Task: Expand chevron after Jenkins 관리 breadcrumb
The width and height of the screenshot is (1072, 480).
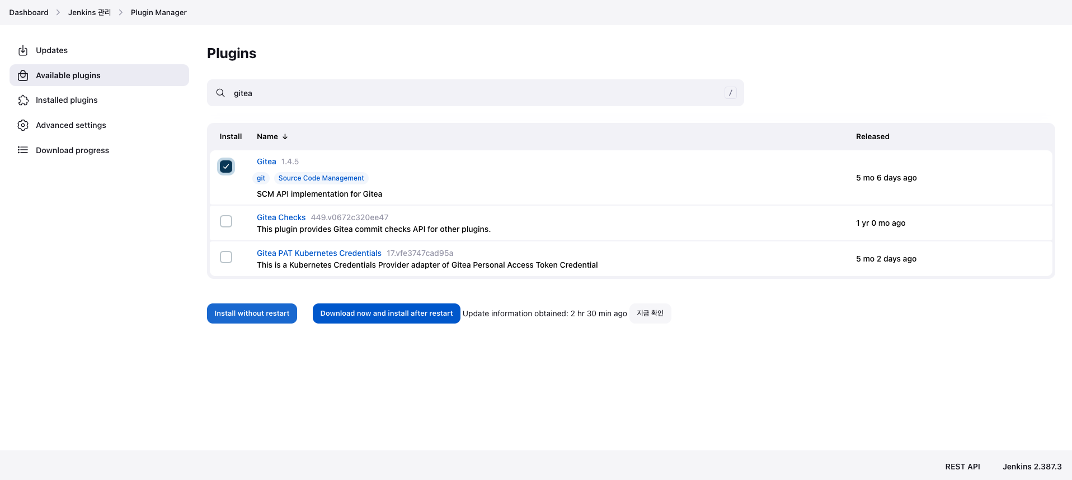Action: tap(121, 12)
